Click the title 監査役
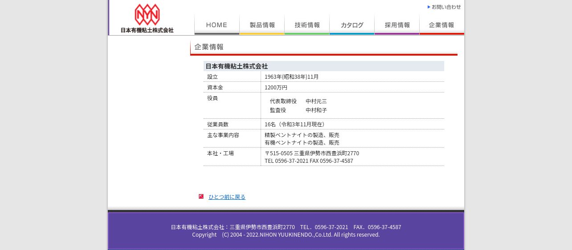Image resolution: width=572 pixels, height=250 pixels. (278, 110)
